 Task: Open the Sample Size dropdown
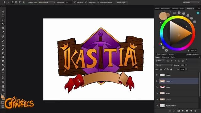click(x=47, y=3)
